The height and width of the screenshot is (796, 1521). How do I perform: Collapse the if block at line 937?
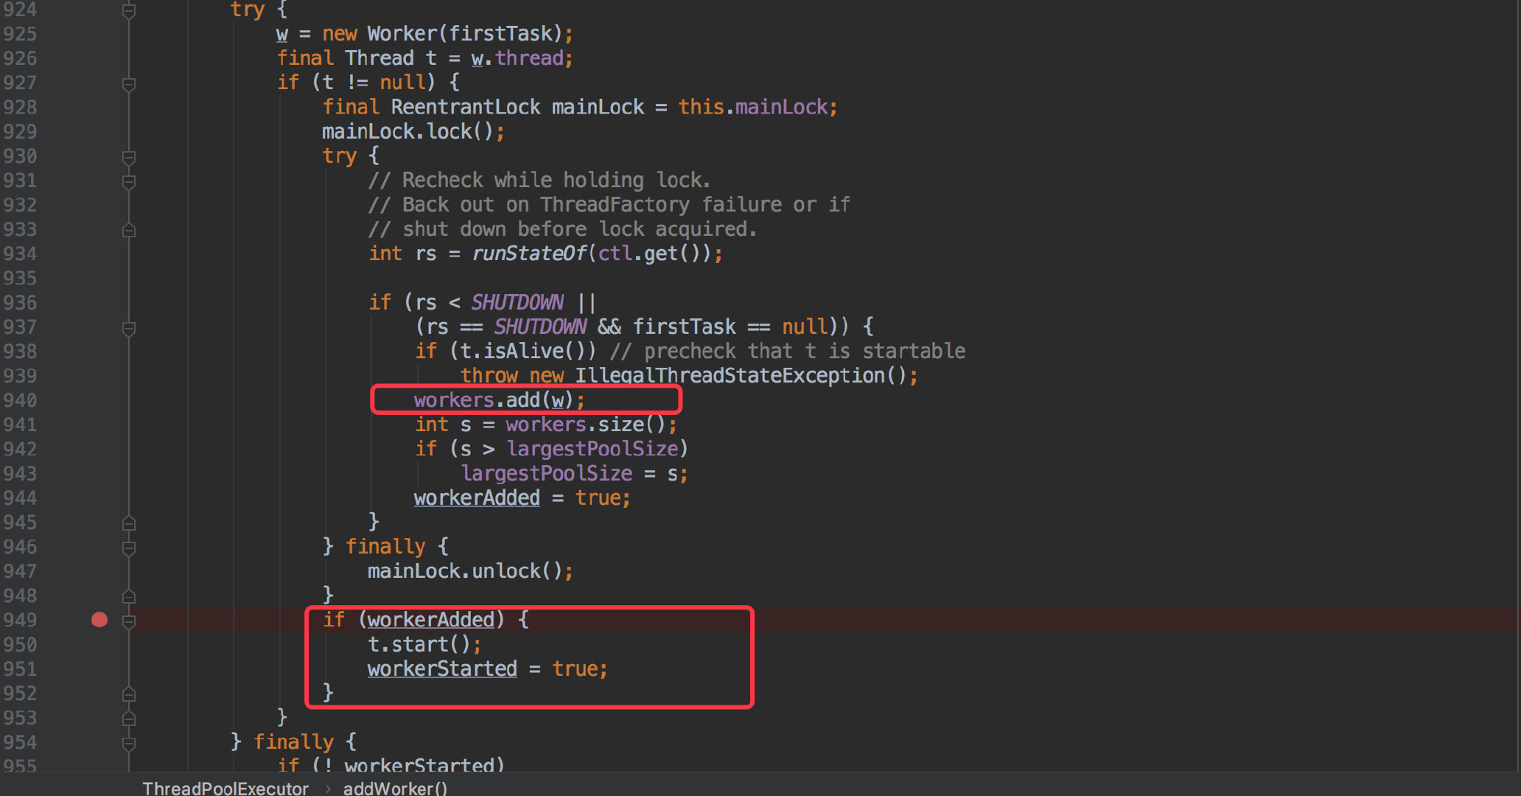[129, 328]
